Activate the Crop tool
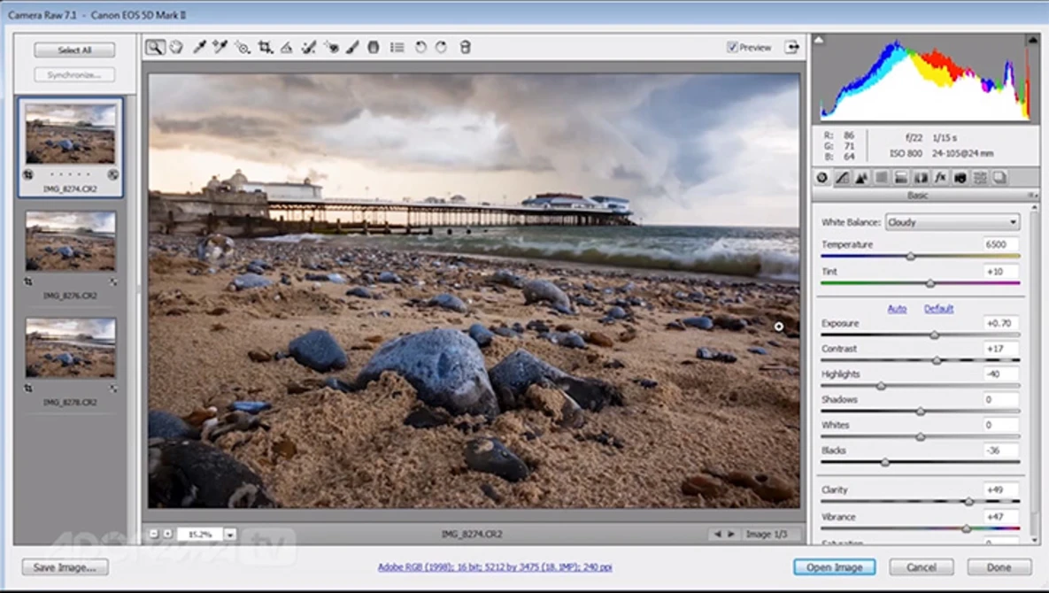 (265, 48)
